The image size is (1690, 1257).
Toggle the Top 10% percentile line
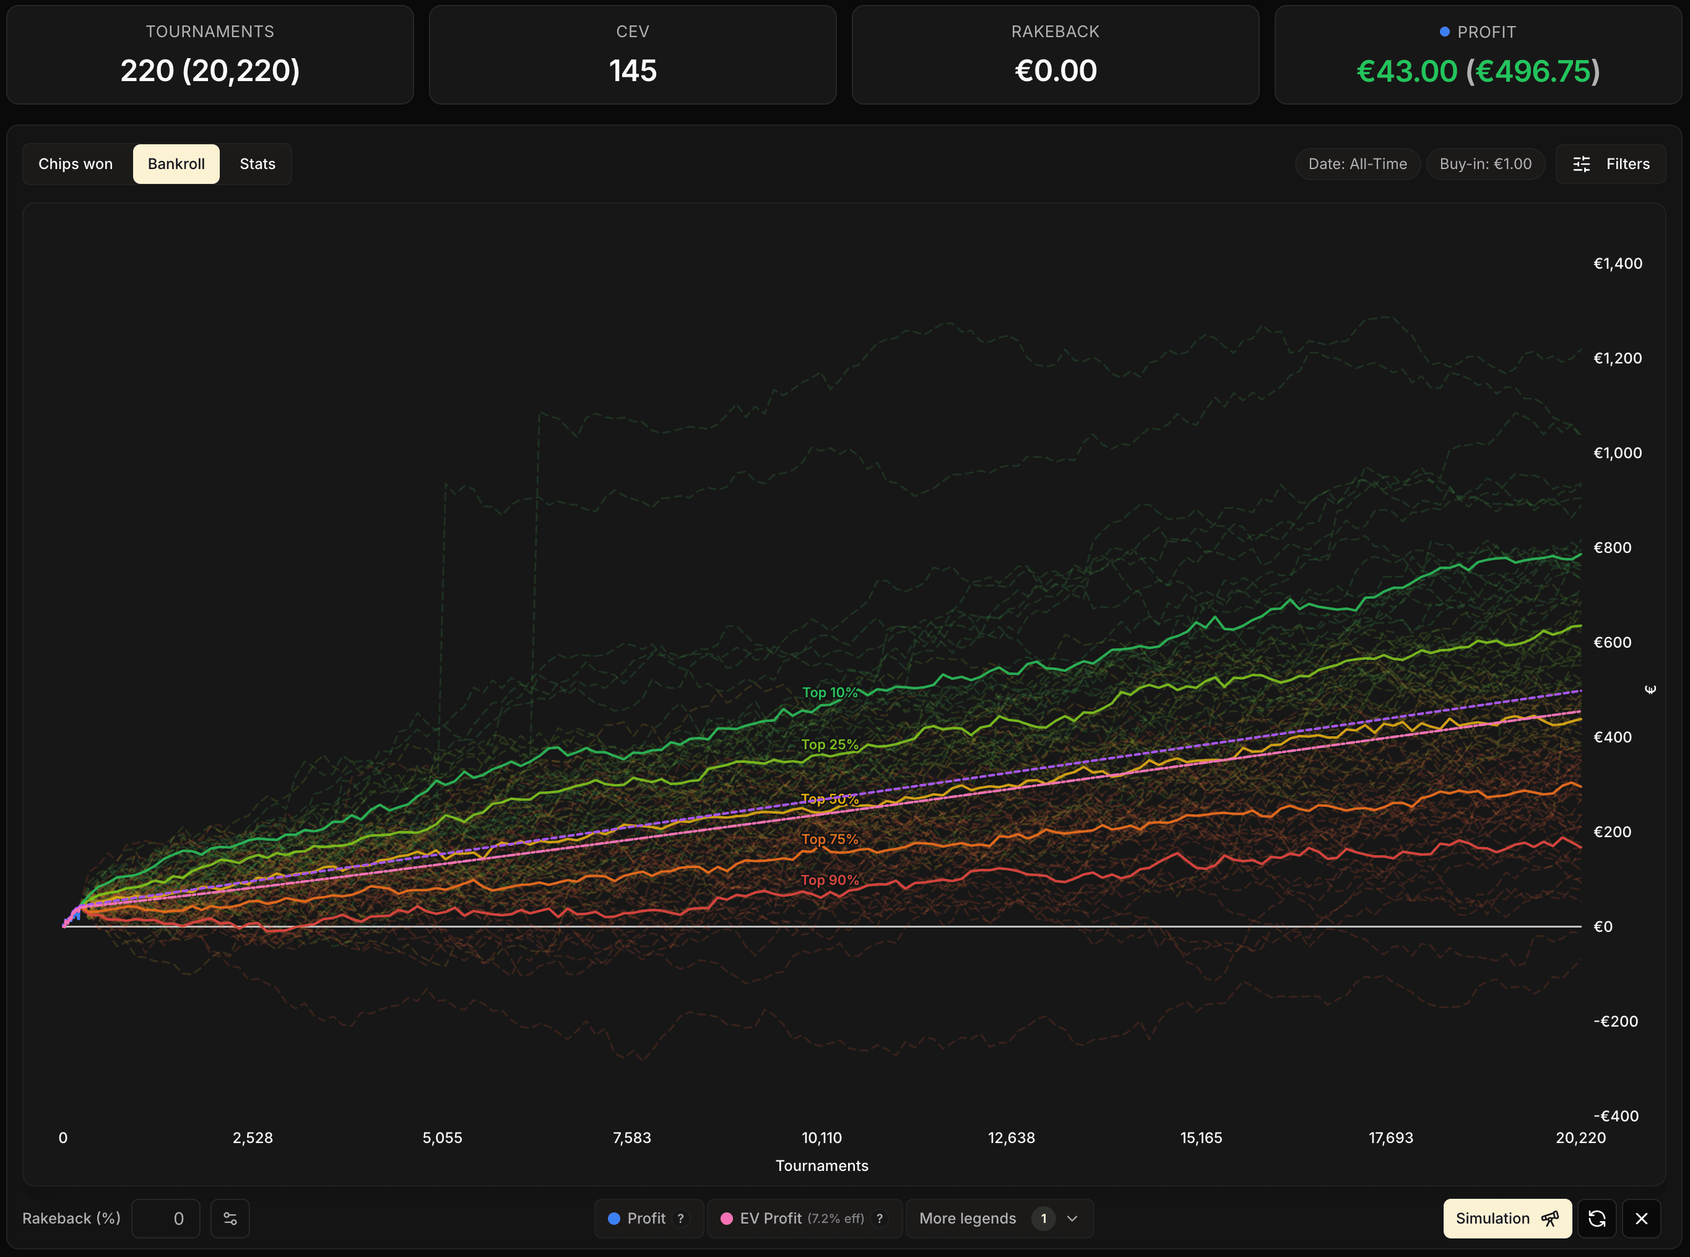831,692
